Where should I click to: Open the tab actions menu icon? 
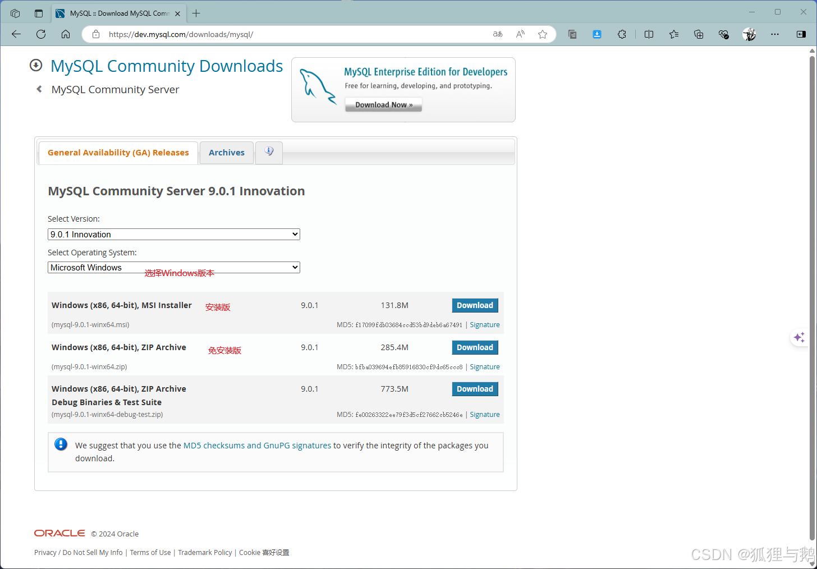tap(39, 13)
